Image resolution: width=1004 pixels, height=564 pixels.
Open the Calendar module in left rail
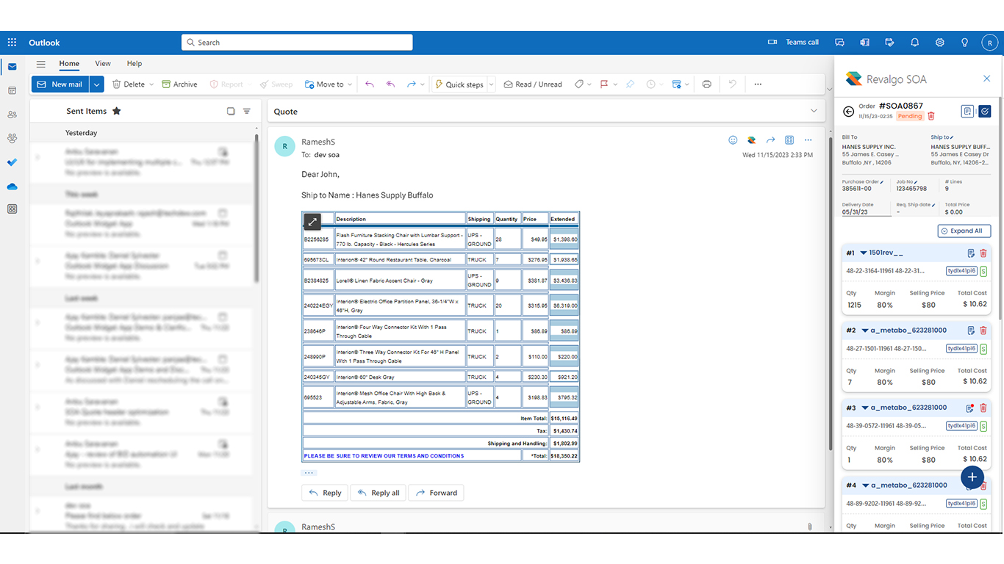pos(12,90)
